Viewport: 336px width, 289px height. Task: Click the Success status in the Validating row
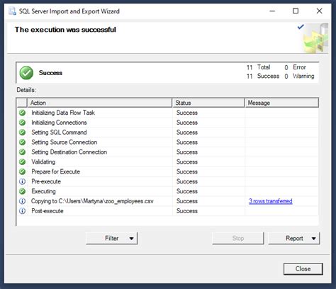(x=187, y=161)
